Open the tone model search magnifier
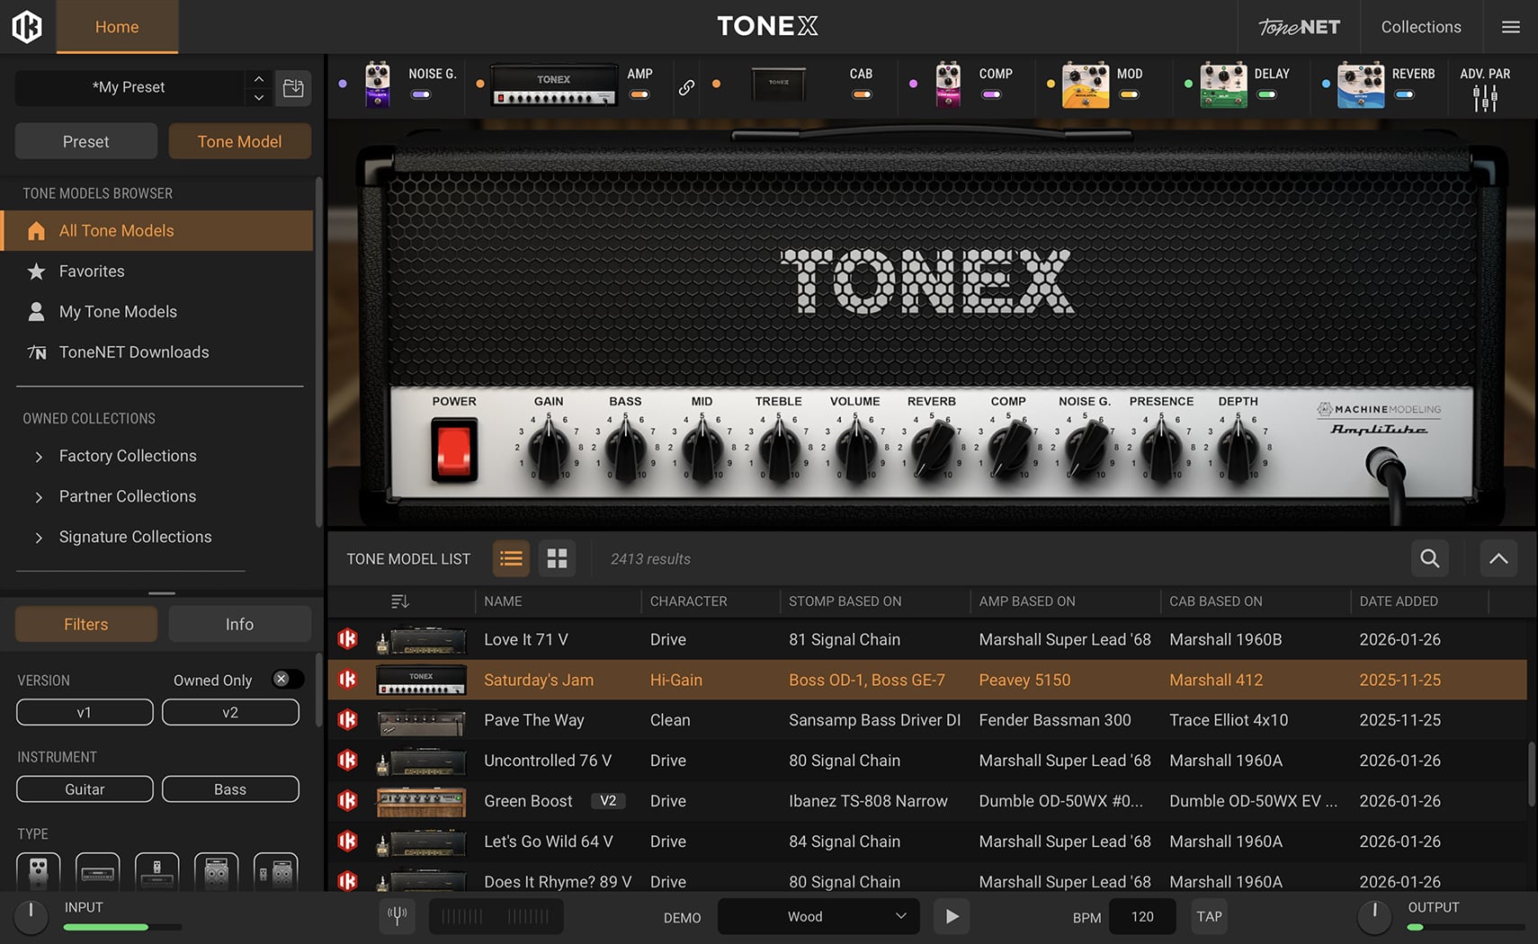 pyautogui.click(x=1429, y=558)
